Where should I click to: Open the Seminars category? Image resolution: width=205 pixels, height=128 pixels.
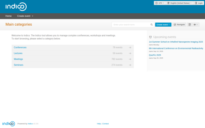click(x=18, y=65)
